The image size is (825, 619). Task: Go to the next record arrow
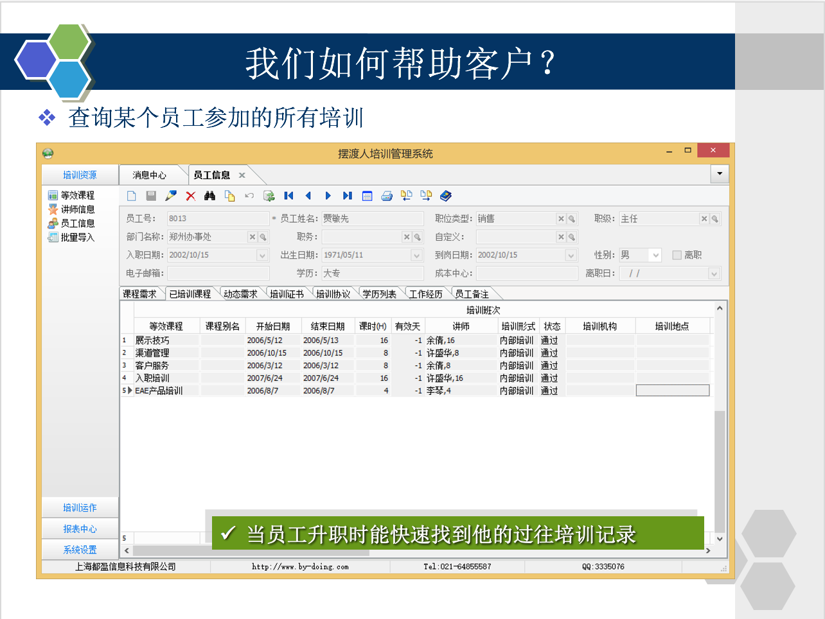click(x=328, y=196)
